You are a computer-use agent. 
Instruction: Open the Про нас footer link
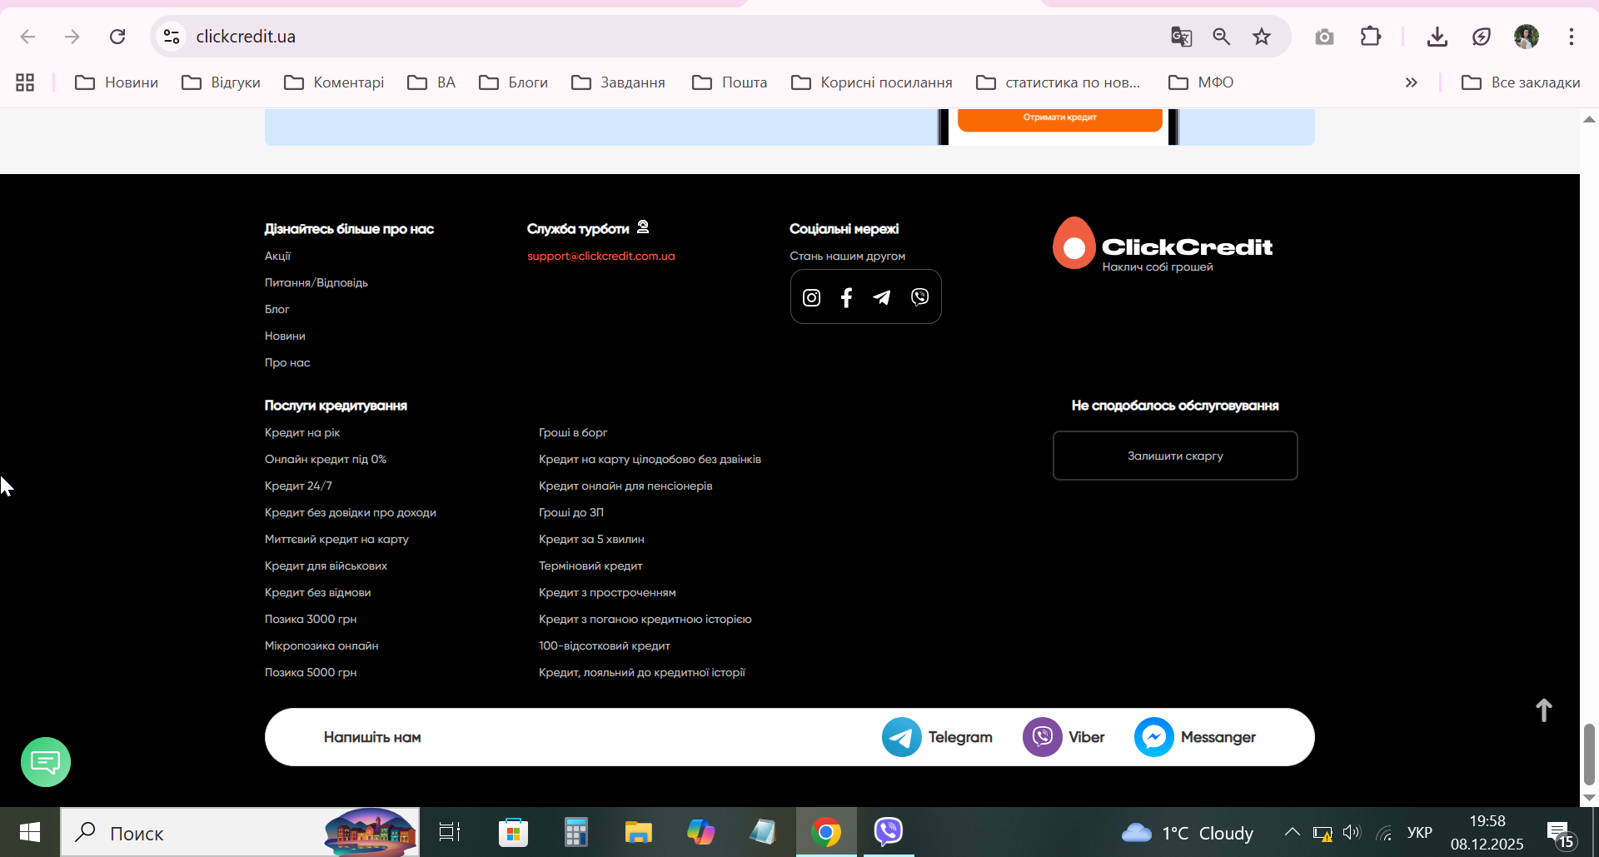[x=287, y=362]
